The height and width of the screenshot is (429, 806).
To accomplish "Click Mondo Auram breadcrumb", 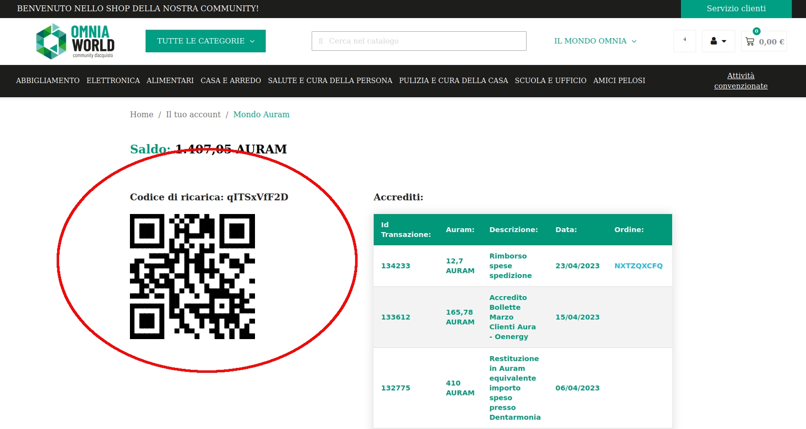I will coord(261,114).
